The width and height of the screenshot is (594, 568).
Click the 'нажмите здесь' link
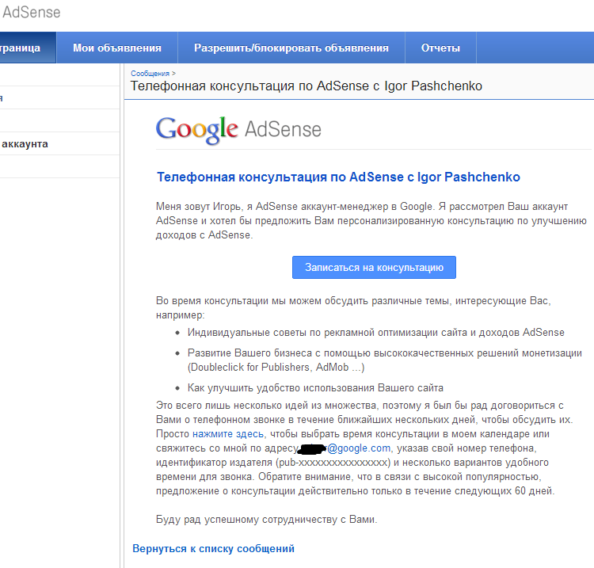click(x=228, y=434)
